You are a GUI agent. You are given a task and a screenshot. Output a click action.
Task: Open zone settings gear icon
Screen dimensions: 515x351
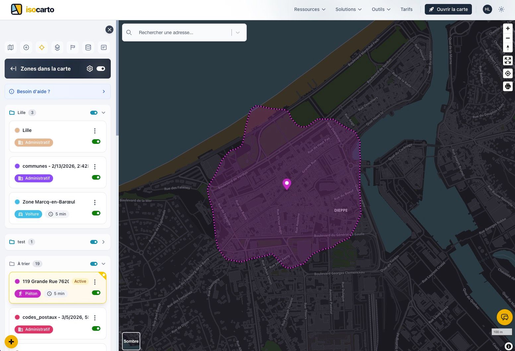pos(90,69)
